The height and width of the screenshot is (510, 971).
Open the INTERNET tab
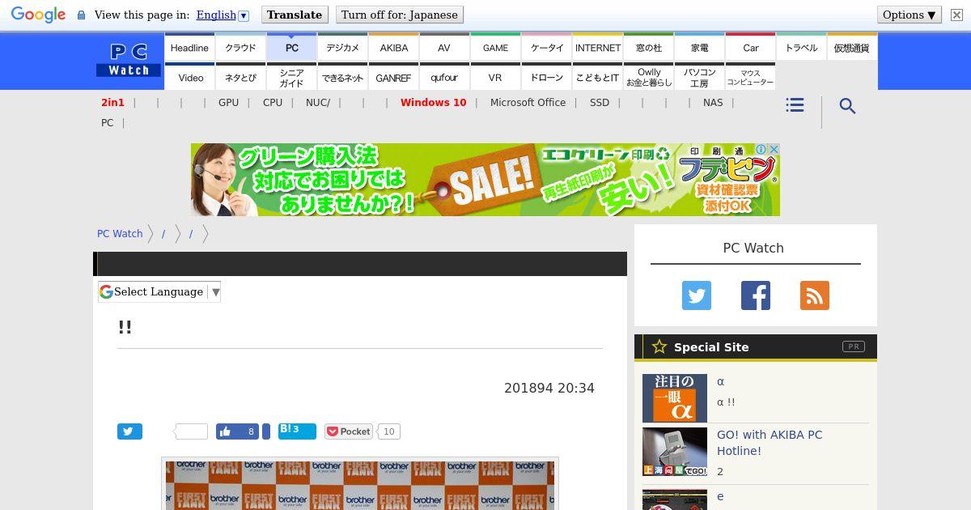(x=597, y=47)
